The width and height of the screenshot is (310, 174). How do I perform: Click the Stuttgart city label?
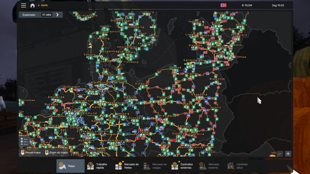(96, 150)
